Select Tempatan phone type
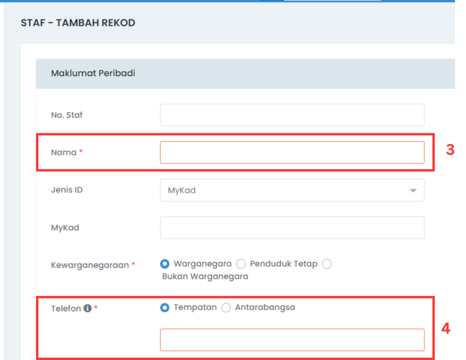 165,307
